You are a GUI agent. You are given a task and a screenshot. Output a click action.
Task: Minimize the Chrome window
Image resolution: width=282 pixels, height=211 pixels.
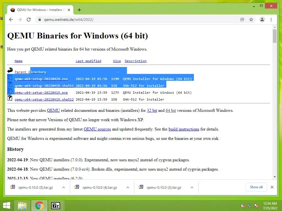coord(254,6)
